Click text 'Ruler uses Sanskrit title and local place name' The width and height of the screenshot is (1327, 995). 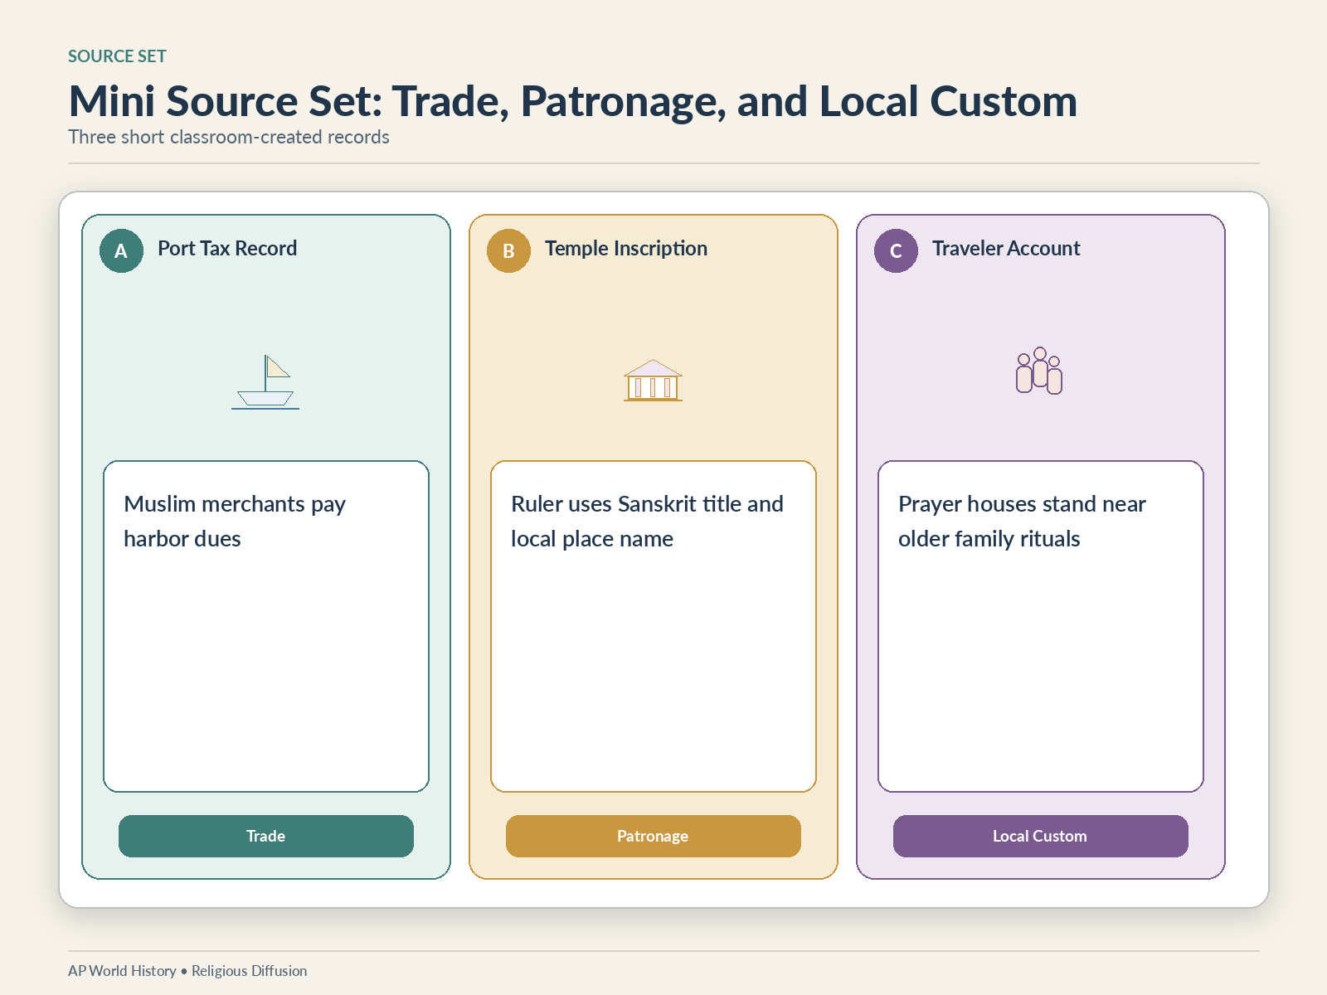[647, 522]
